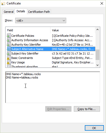Viewport: 106px width, 133px height.
Task: Open the Show filter dropdown
Action: (x=41, y=21)
